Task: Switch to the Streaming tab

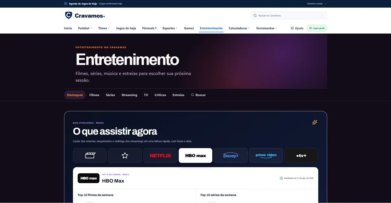Action: pyautogui.click(x=129, y=95)
